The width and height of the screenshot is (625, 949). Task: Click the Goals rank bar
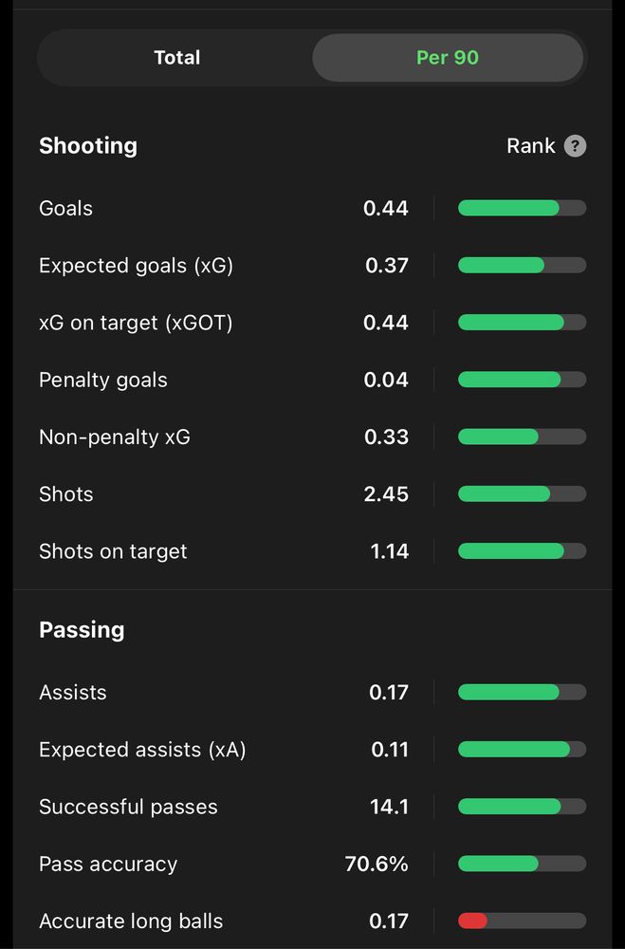click(x=522, y=208)
